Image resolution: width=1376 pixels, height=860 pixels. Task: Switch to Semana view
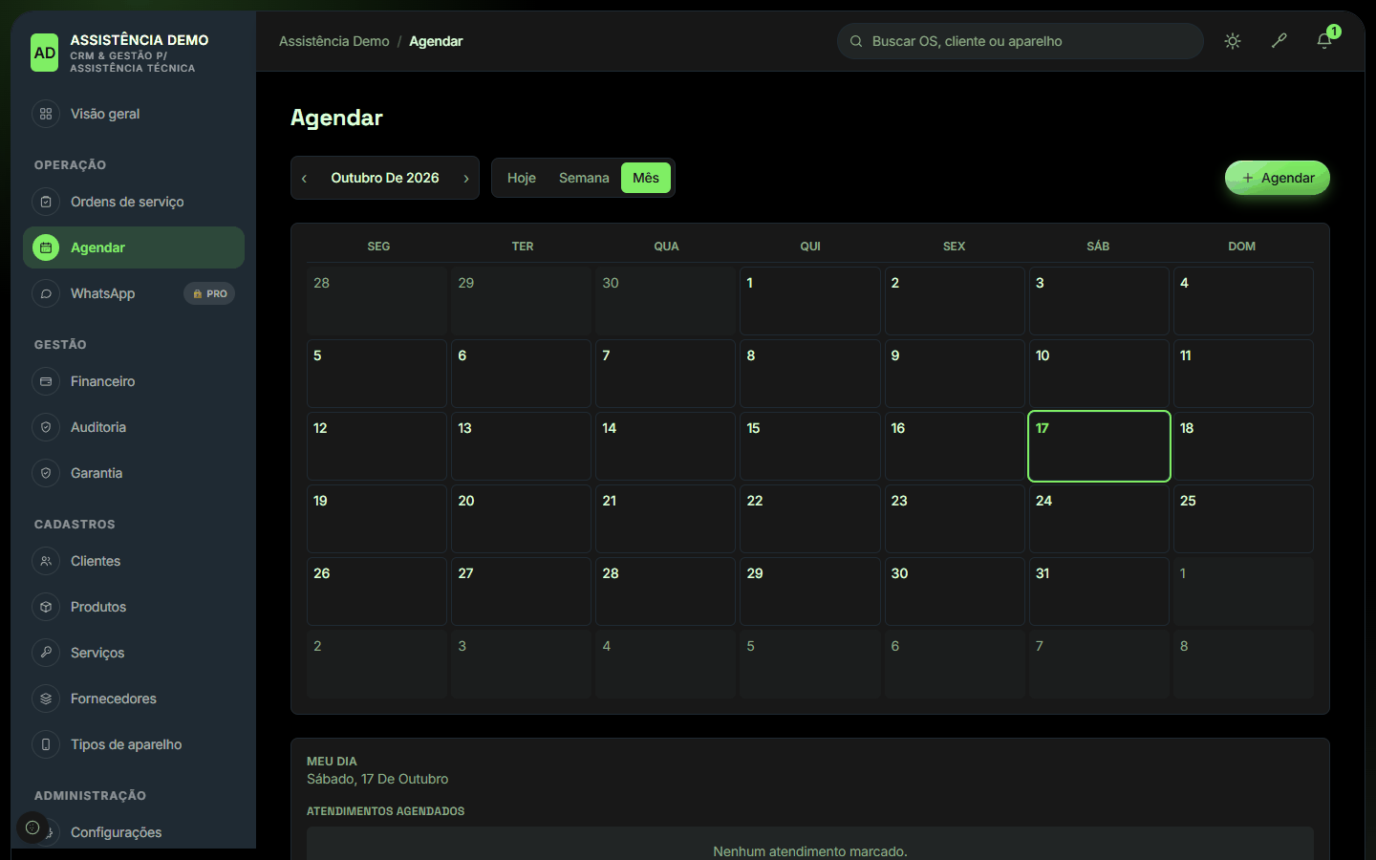[584, 178]
